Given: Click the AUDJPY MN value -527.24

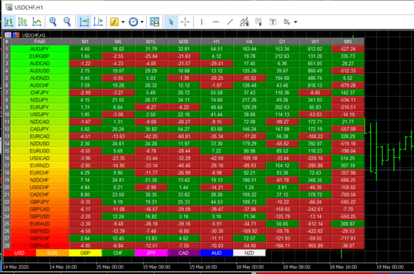Looking at the screenshot, I should 348,48.
